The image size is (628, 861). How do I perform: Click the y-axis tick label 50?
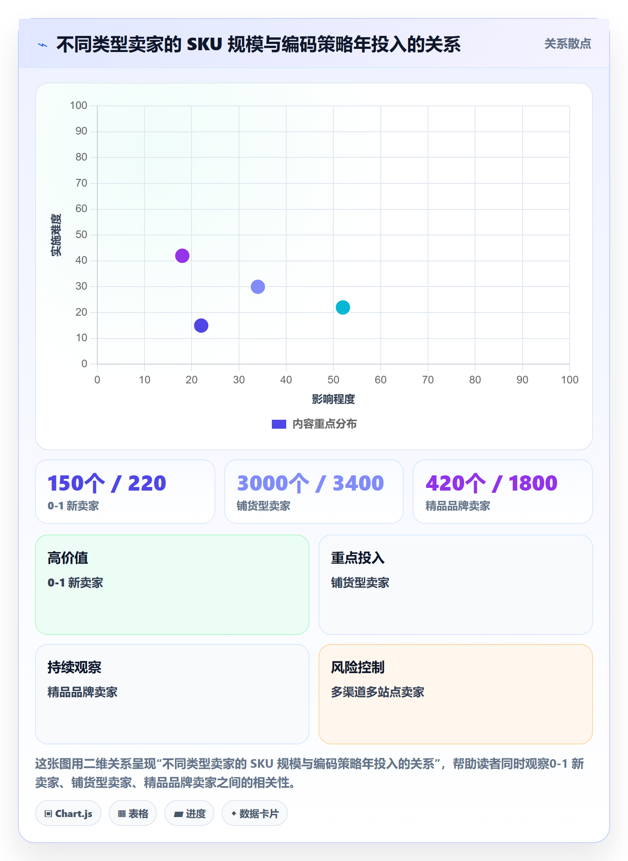tap(81, 235)
